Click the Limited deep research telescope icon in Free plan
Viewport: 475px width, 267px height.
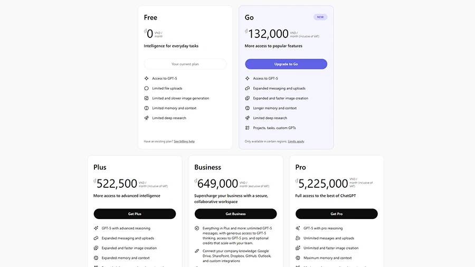pyautogui.click(x=147, y=118)
